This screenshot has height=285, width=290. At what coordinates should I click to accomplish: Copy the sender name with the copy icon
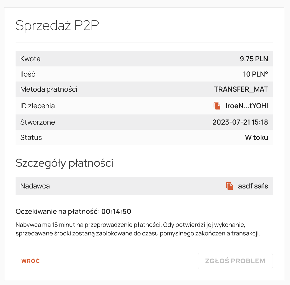pos(230,186)
